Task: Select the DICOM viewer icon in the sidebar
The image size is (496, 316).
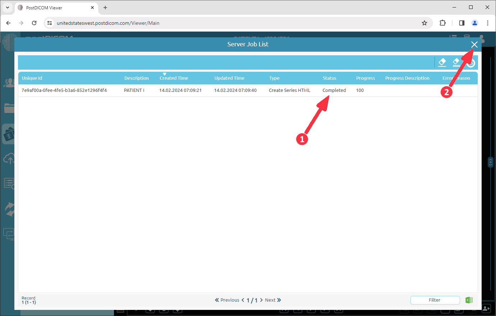Action: pyautogui.click(x=8, y=134)
